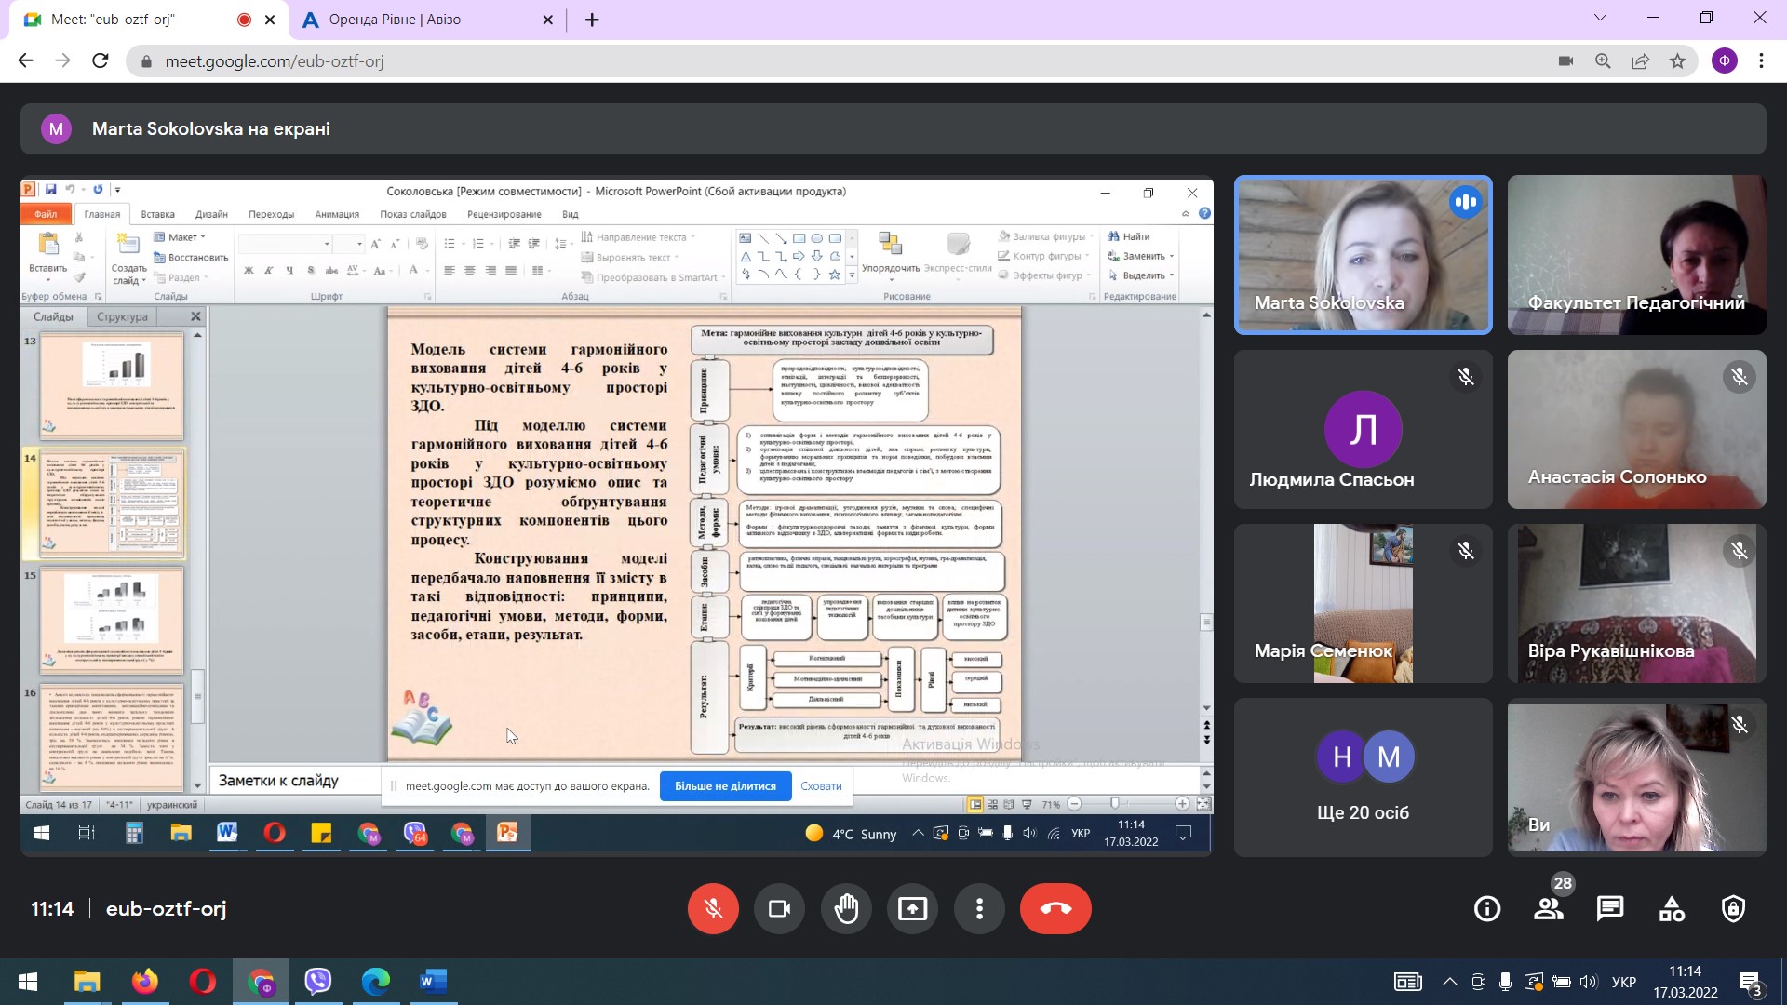1787x1005 pixels.
Task: Click 'Переходы' ribbon tab in shared PowerPoint
Action: pyautogui.click(x=271, y=214)
